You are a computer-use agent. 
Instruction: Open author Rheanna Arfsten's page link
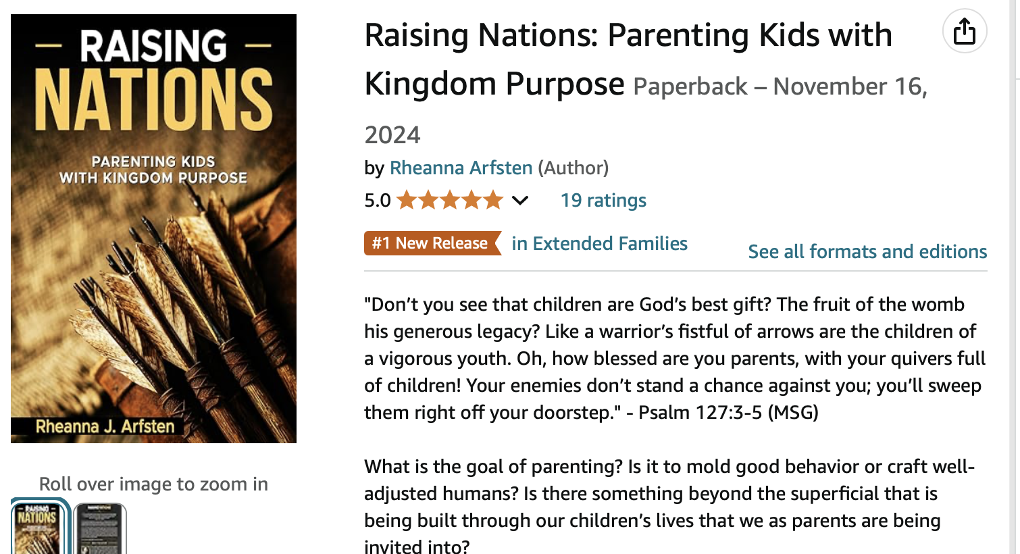(x=461, y=168)
